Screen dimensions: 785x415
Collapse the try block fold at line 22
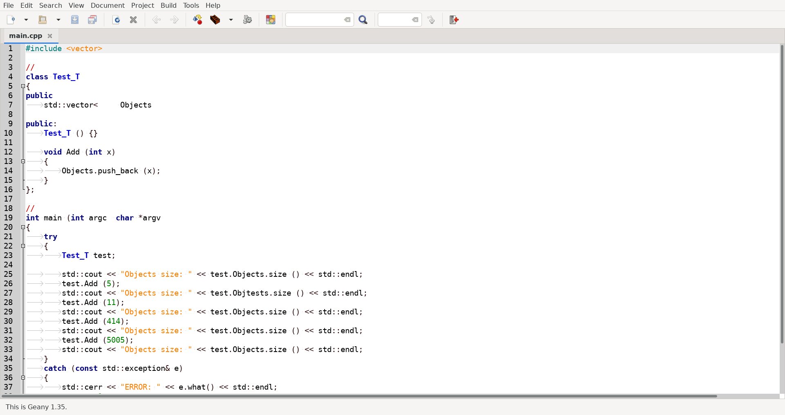click(x=23, y=246)
